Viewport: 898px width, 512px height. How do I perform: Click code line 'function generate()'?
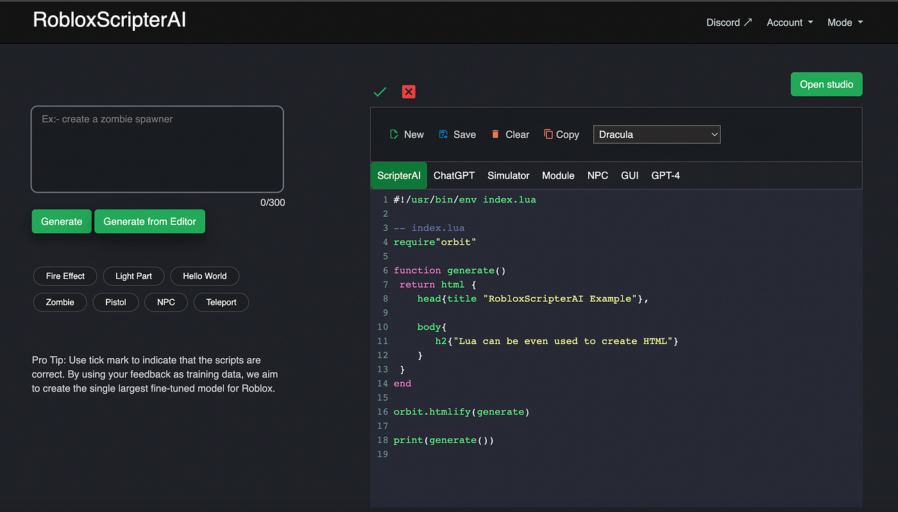pyautogui.click(x=450, y=270)
